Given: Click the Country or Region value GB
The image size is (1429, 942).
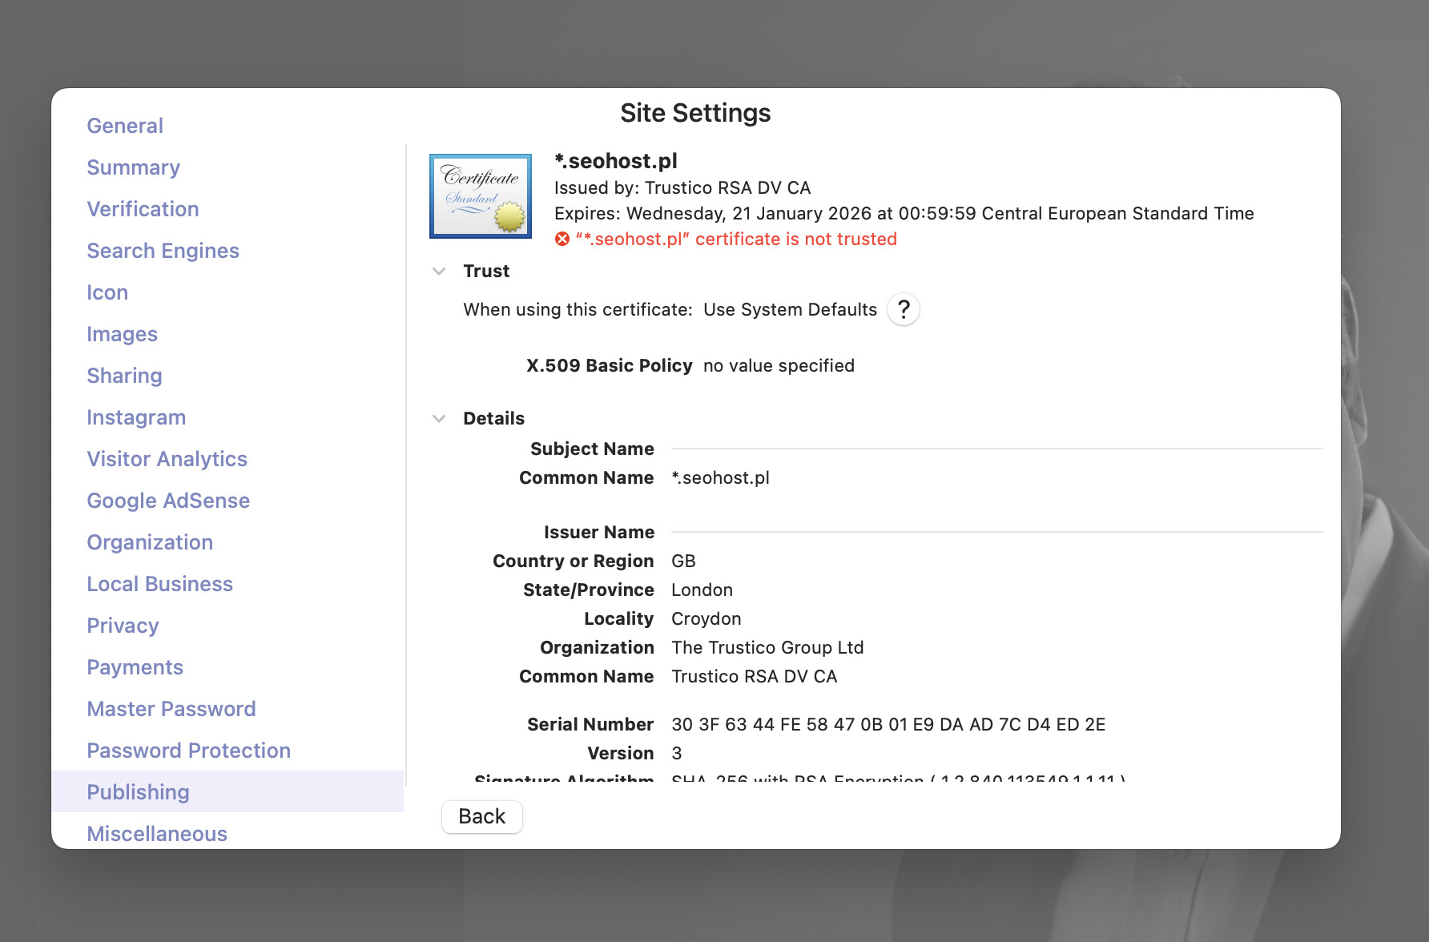Looking at the screenshot, I should (683, 562).
